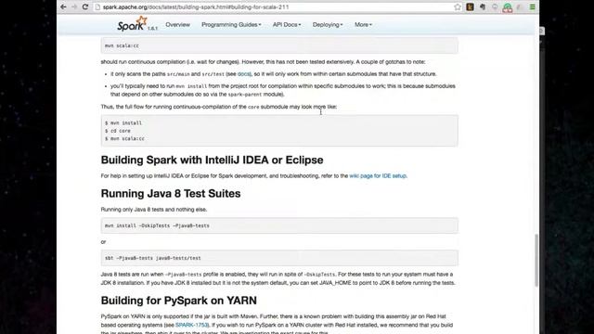
Task: Click the 'Building for PySpark on YARN' heading
Action: tap(179, 301)
